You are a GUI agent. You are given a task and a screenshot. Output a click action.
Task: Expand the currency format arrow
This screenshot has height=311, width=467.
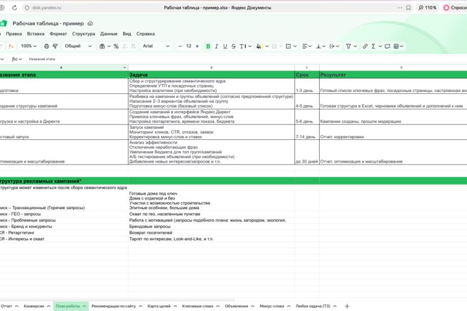coord(109,46)
